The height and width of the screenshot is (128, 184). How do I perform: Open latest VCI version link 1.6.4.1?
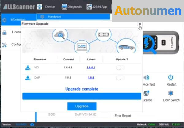pyautogui.click(x=91, y=68)
